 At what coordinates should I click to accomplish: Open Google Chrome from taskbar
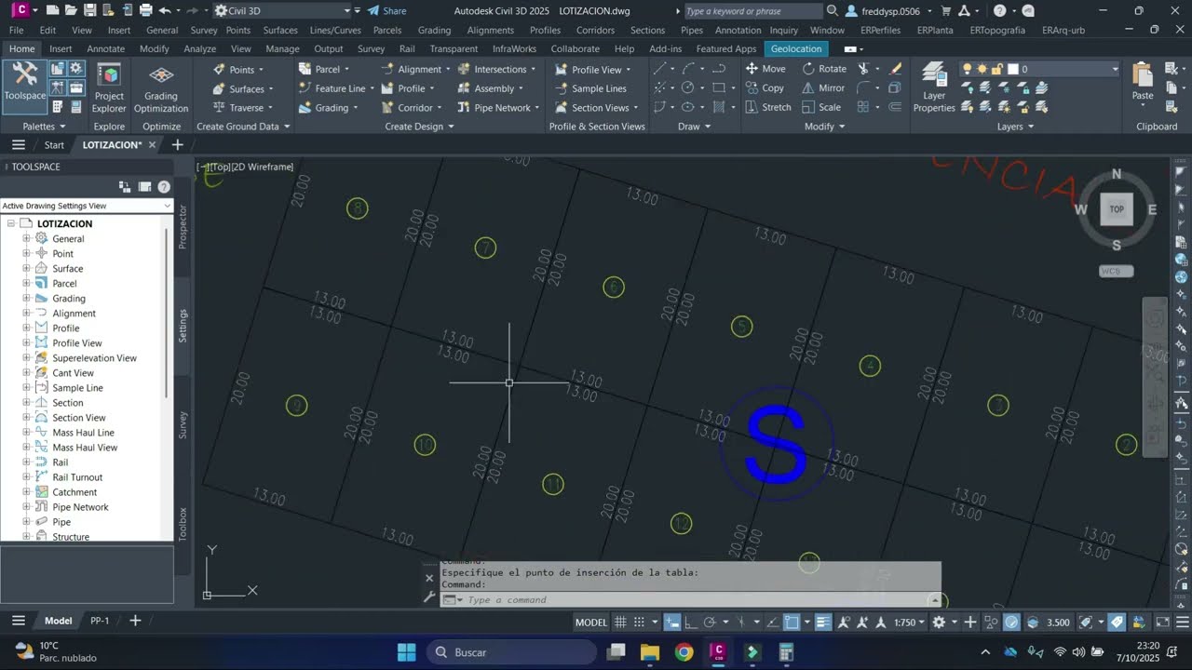click(684, 652)
